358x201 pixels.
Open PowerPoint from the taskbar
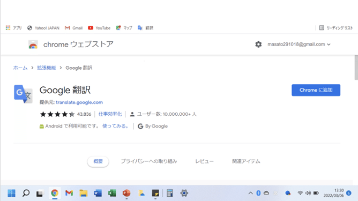[x=126, y=193]
